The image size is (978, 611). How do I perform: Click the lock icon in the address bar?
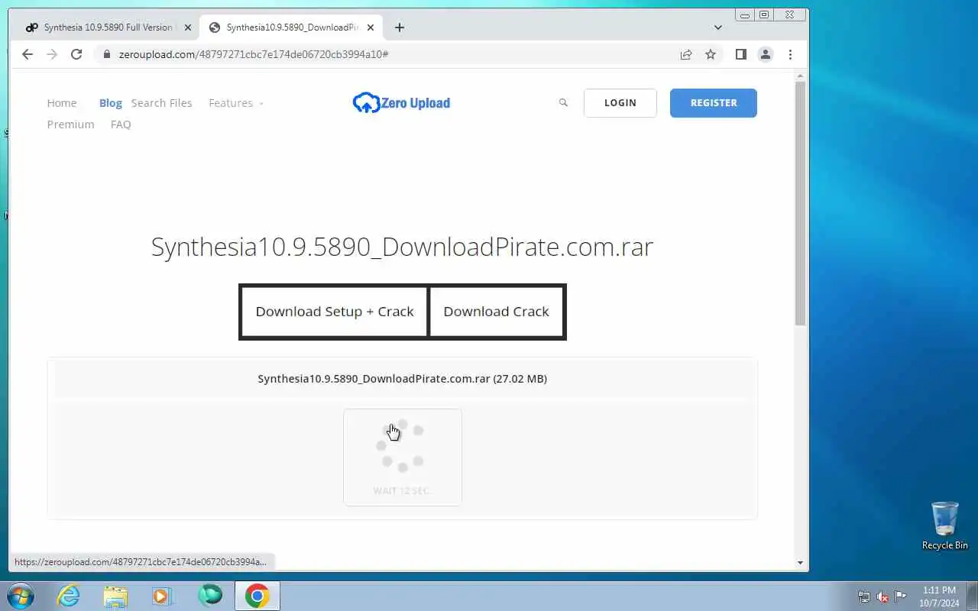point(106,54)
